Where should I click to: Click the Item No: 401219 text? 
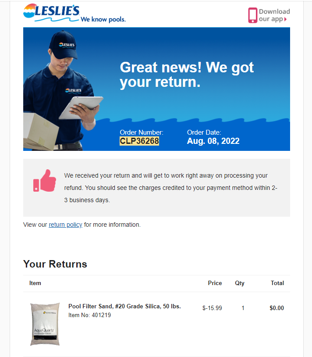point(89,315)
